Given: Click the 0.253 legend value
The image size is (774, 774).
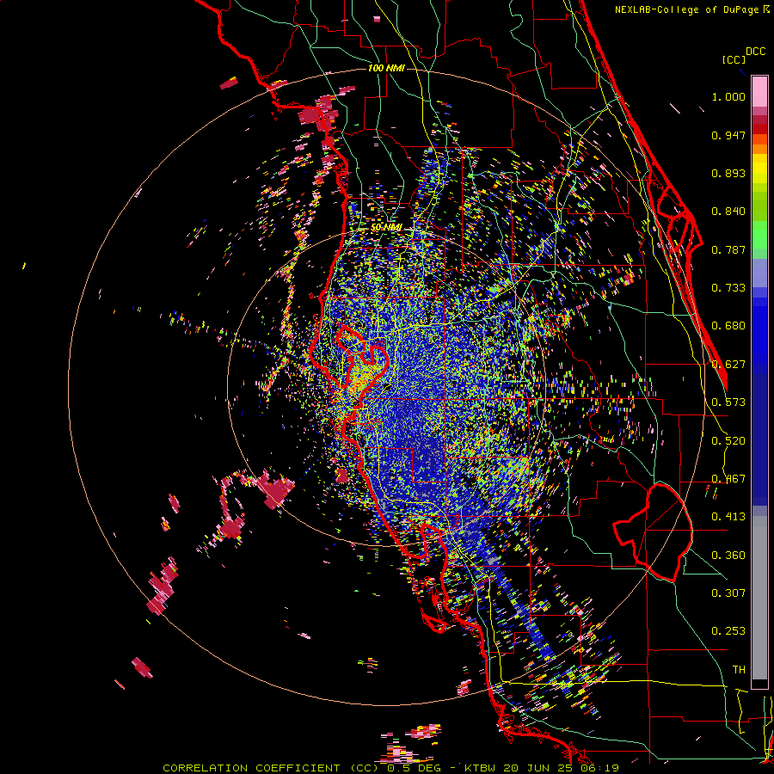Looking at the screenshot, I should click(728, 631).
